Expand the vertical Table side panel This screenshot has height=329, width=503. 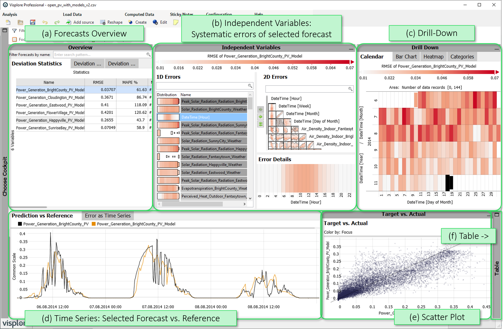tap(497, 268)
